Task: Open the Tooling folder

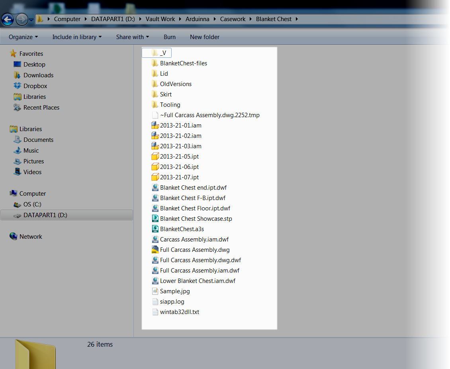Action: (x=170, y=104)
